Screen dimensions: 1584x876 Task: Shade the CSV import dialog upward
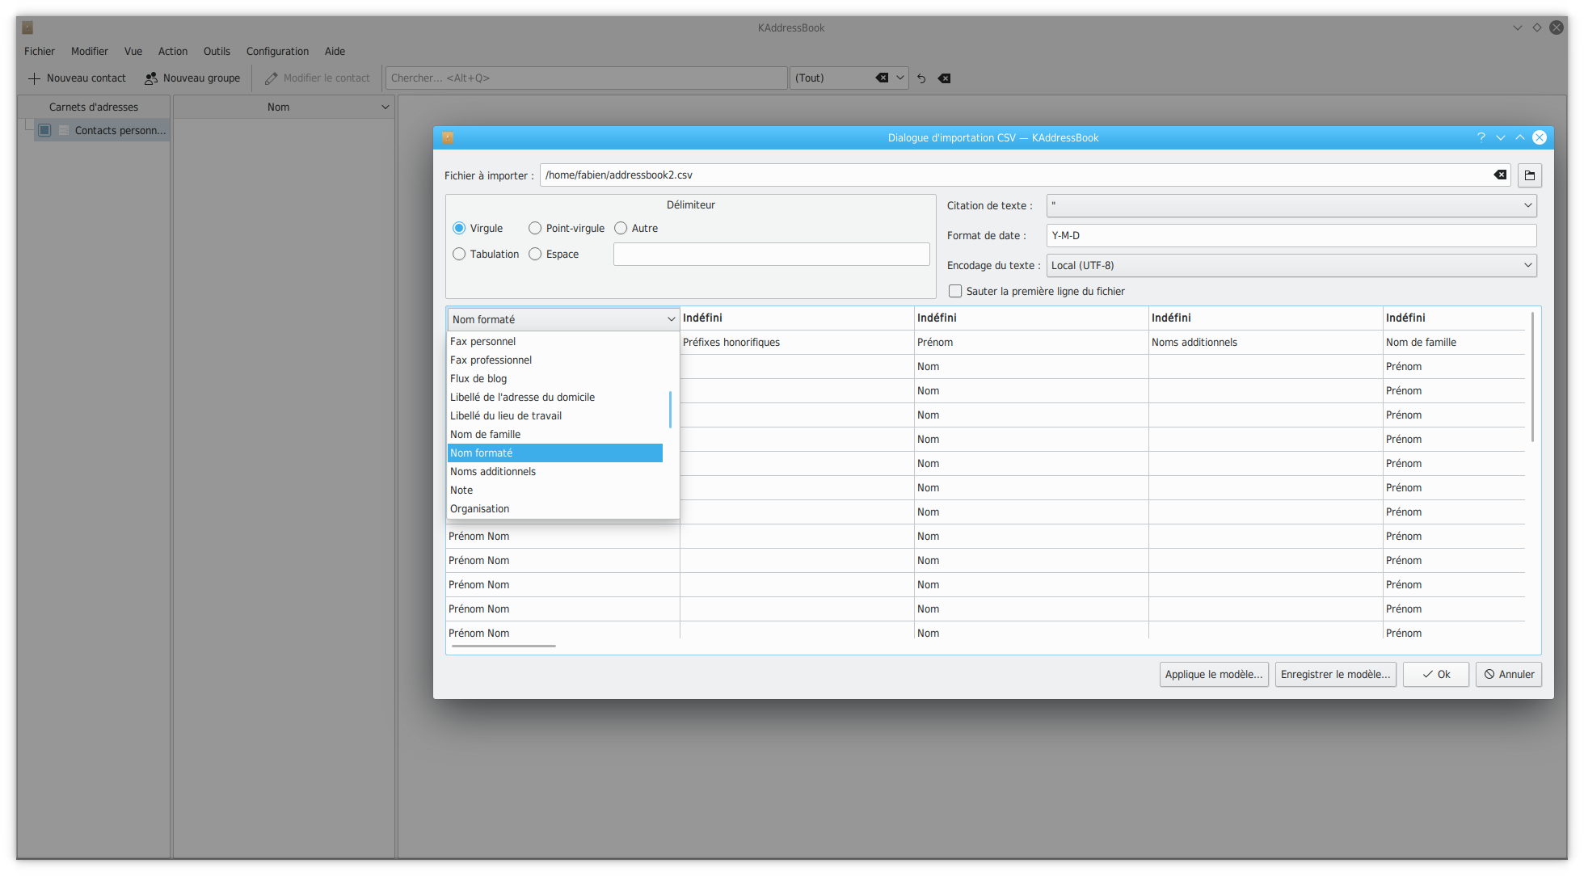1520,137
